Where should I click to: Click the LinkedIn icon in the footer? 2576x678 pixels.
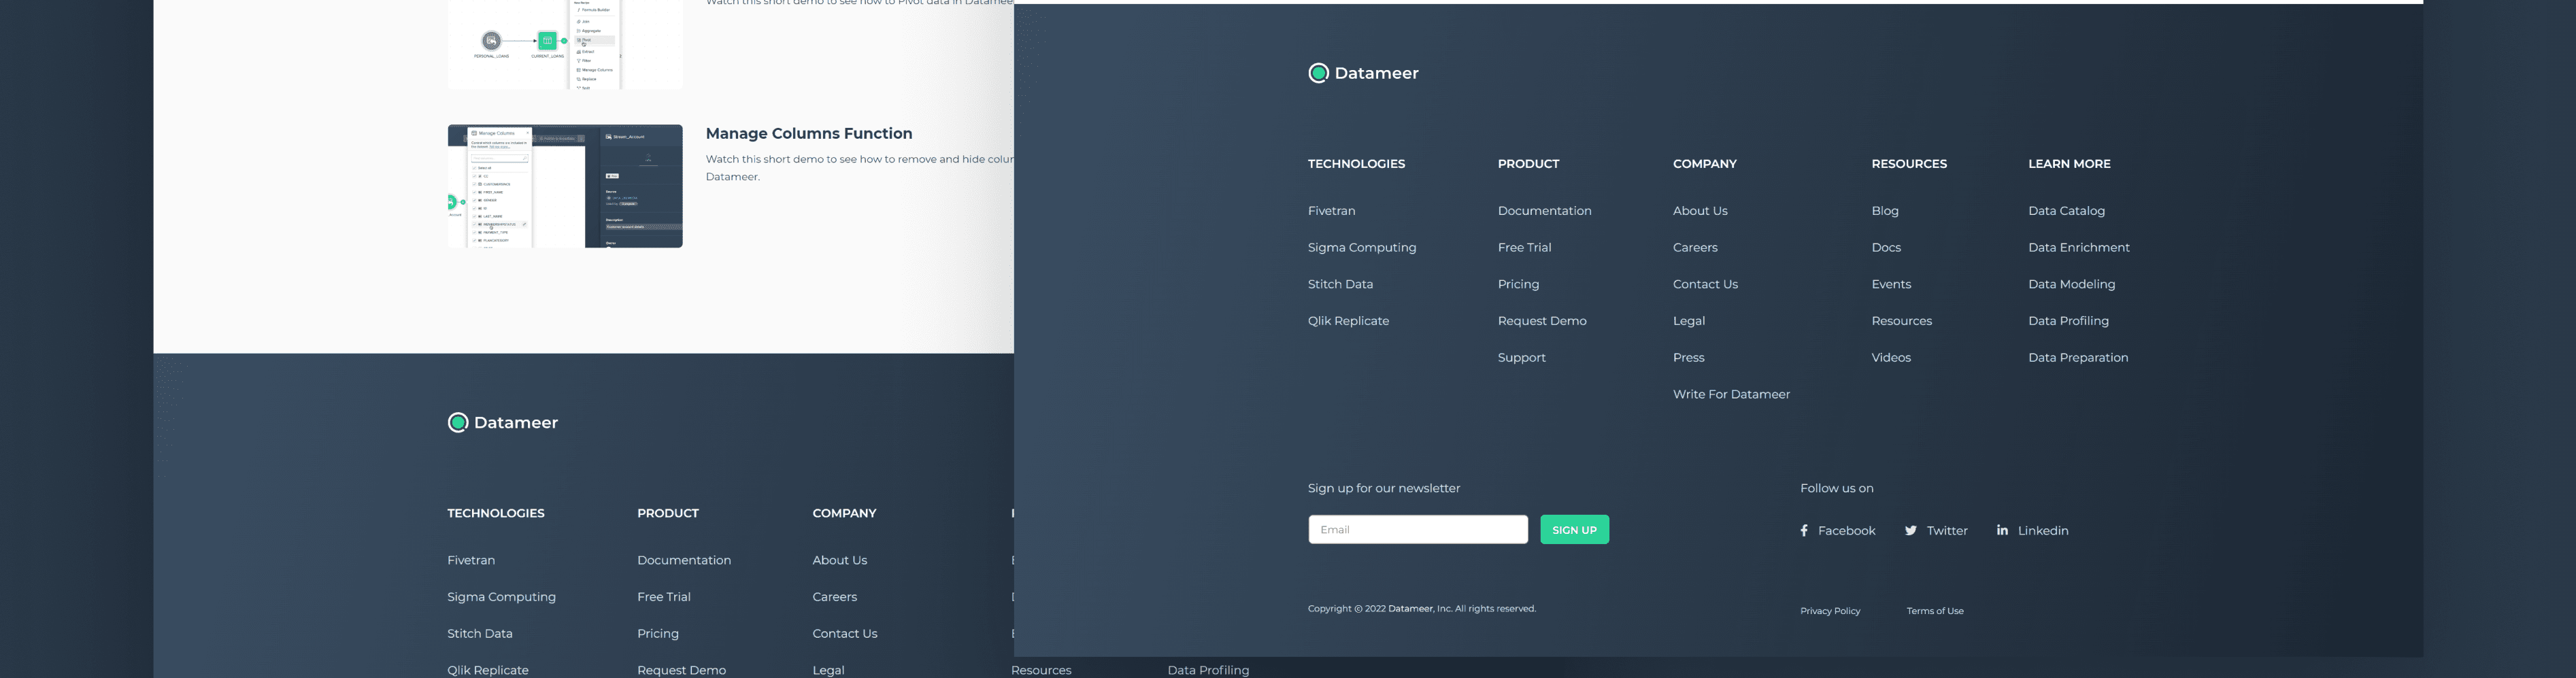tap(2002, 530)
